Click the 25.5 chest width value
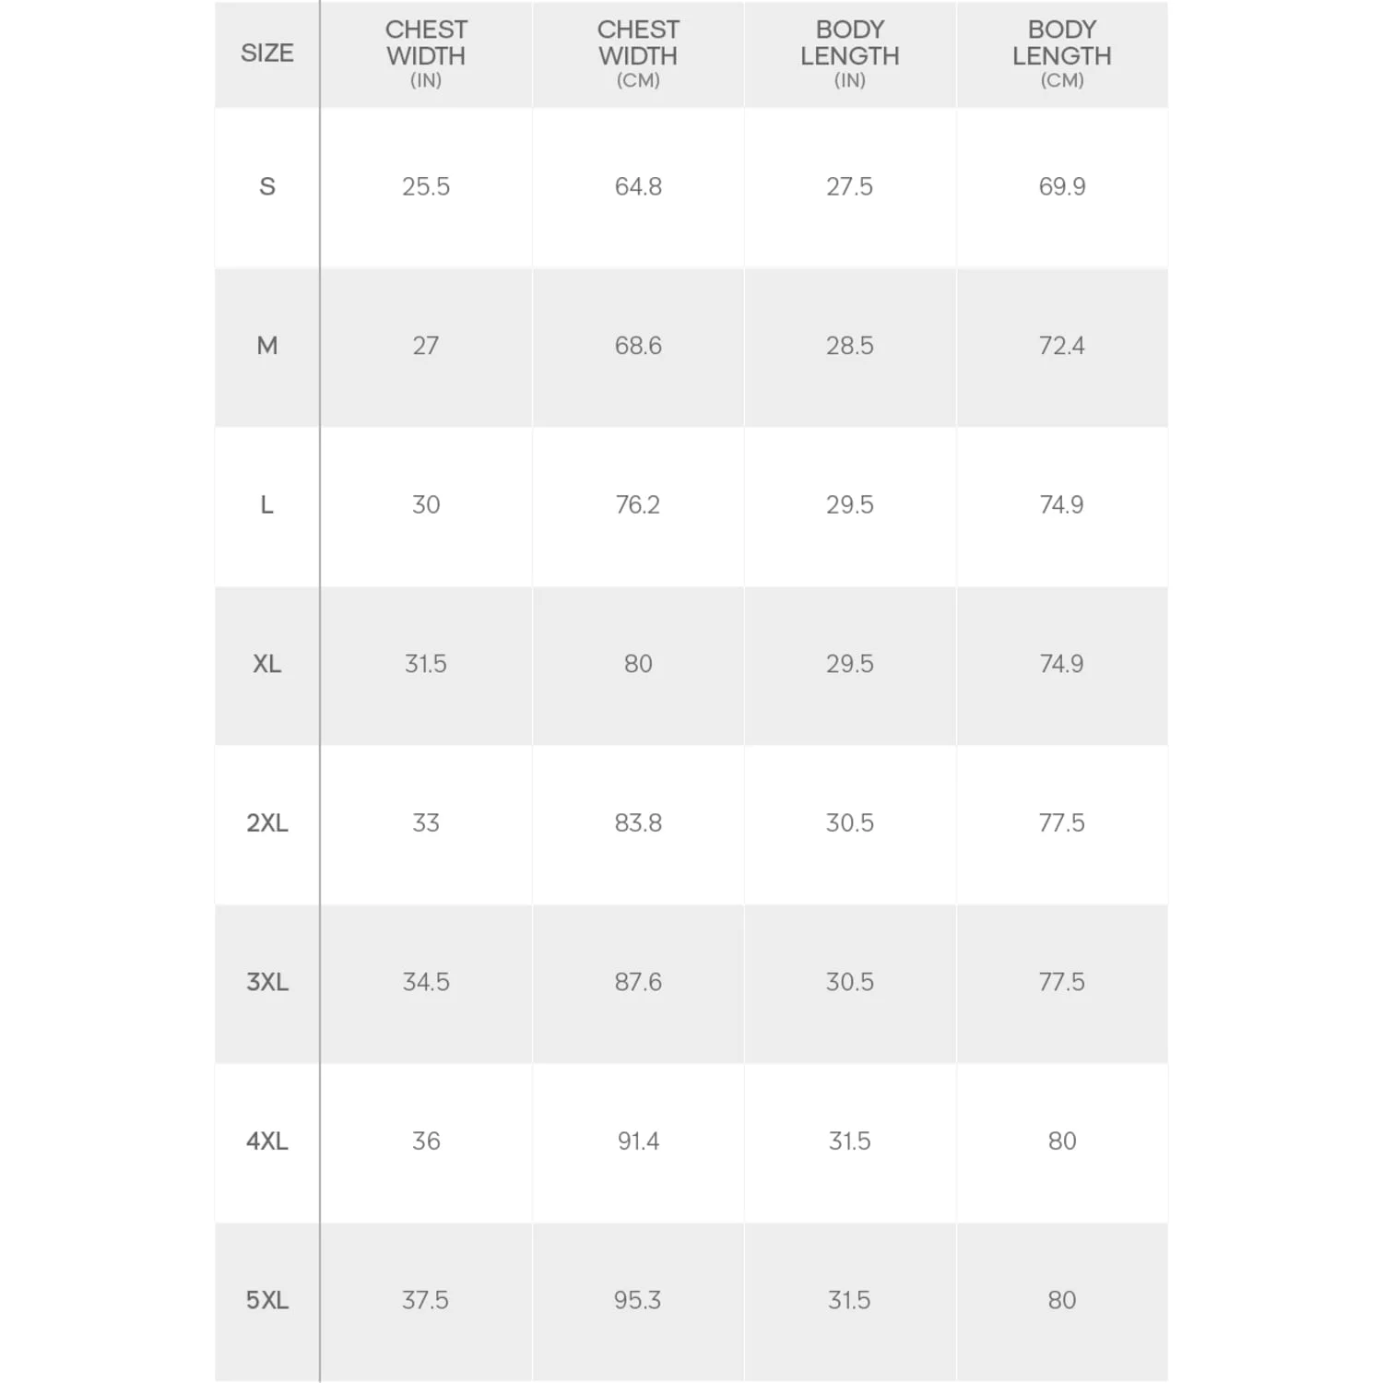The image size is (1383, 1383). (426, 187)
